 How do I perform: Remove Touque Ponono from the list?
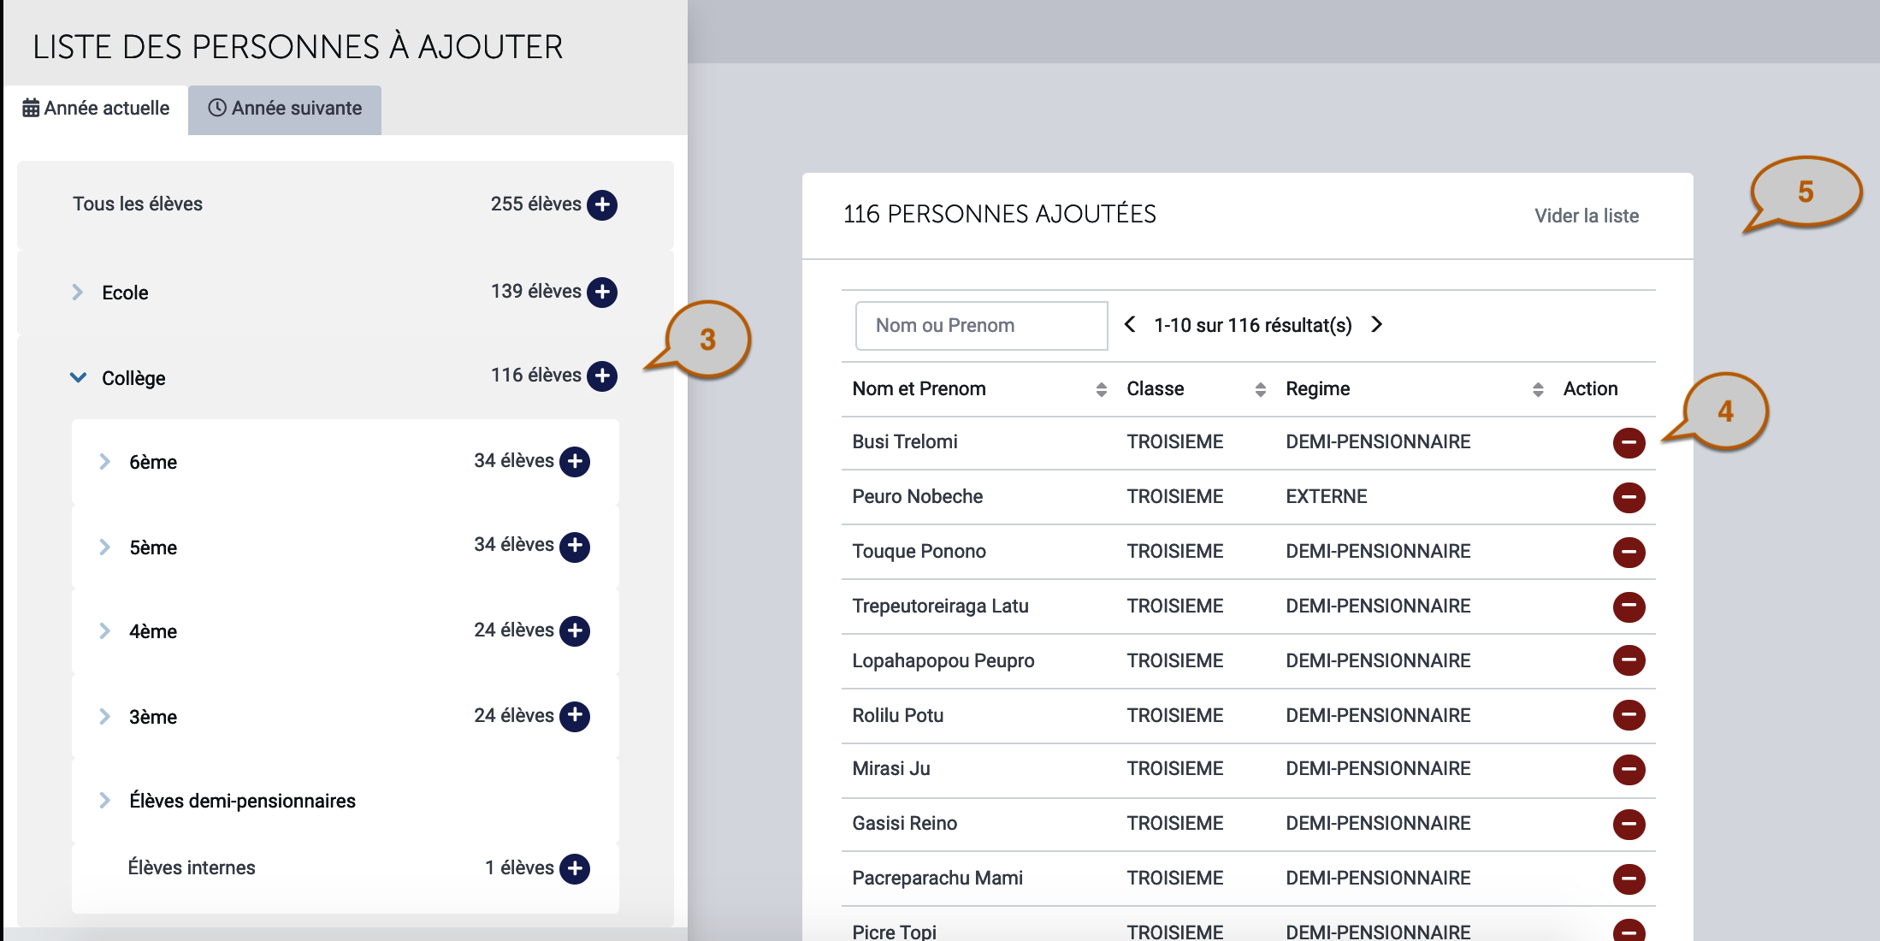(1629, 552)
